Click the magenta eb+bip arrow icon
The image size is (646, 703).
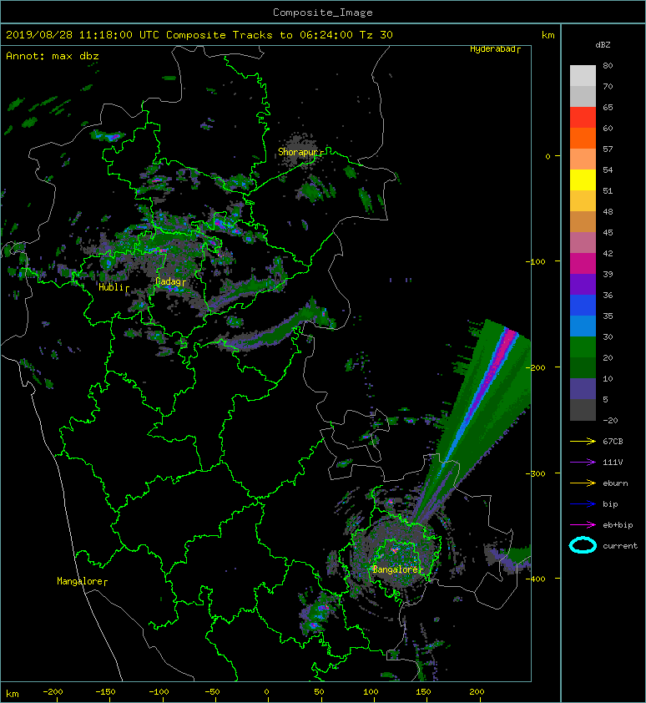[x=583, y=524]
